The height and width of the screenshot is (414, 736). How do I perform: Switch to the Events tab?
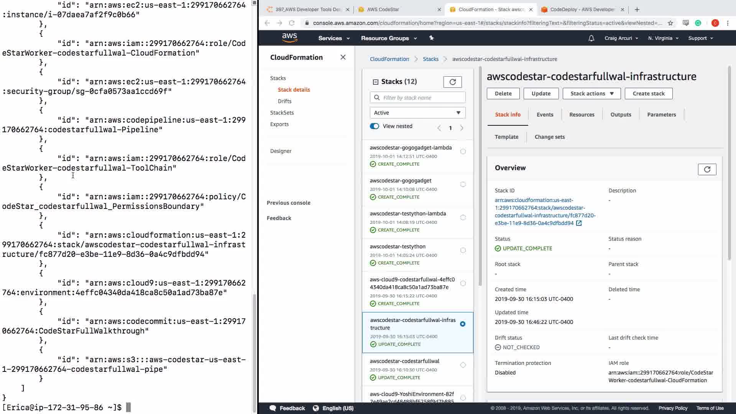click(545, 115)
